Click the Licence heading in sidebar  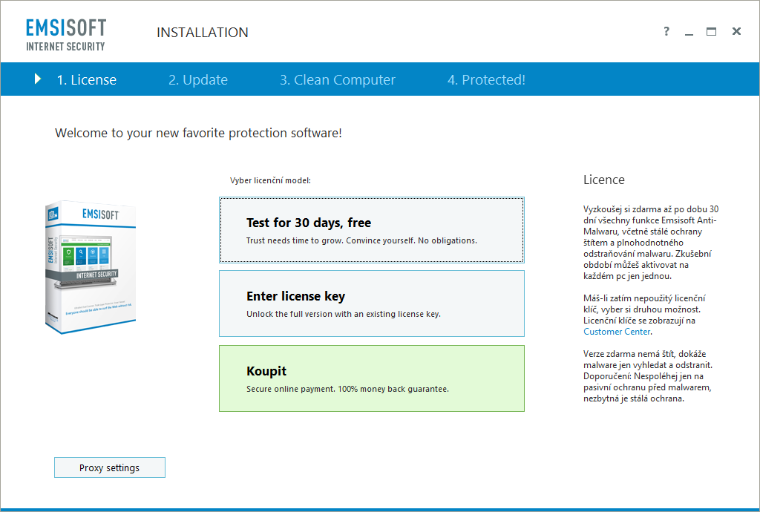click(x=603, y=180)
